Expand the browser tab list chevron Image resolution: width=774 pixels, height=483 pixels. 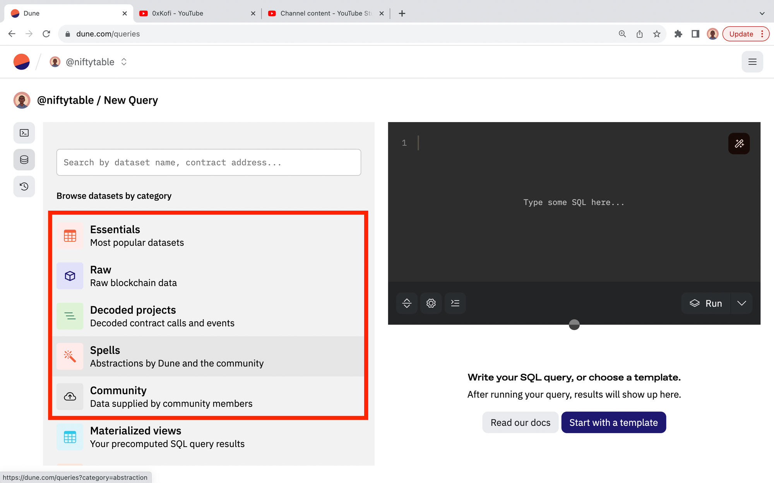[x=762, y=14]
